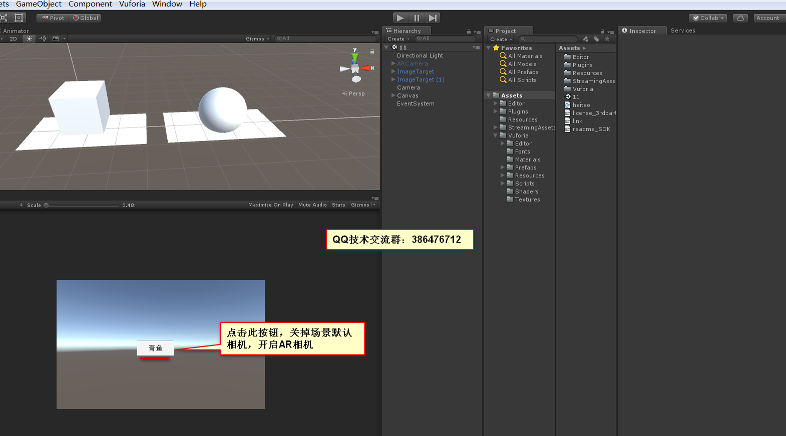Advance one frame with the Step button
Screen dimensions: 786x436
coord(433,18)
